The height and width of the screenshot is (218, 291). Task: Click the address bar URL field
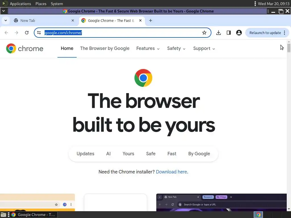(122, 33)
